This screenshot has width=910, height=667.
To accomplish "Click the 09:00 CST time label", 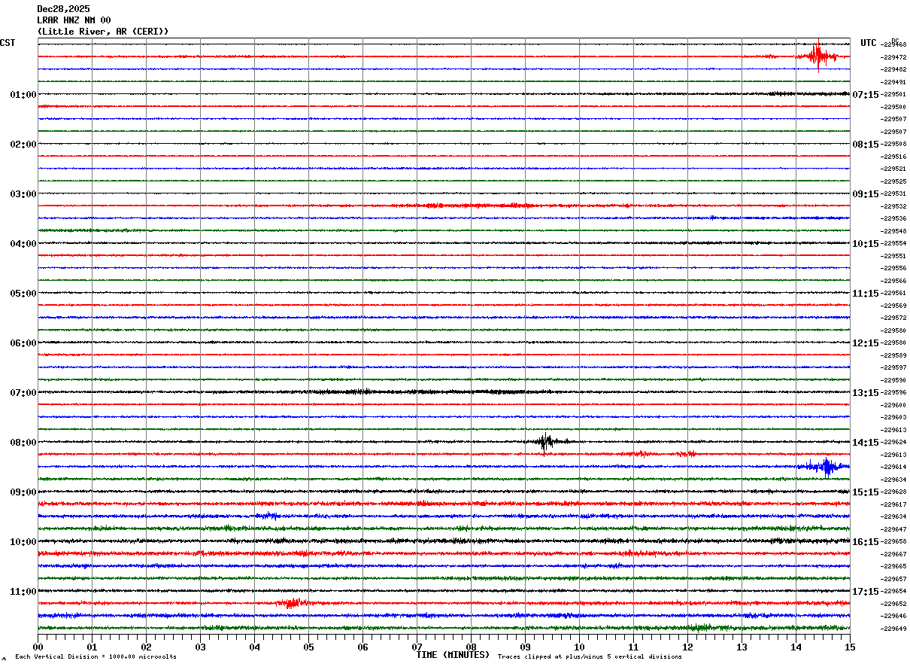I will coord(23,492).
